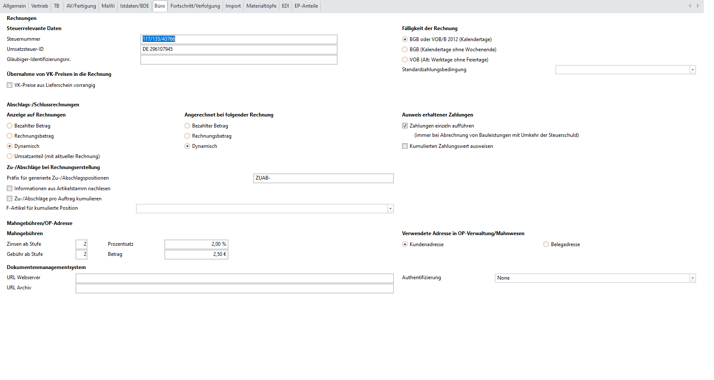Select BGB Kalendertage ohne Wochenende option

tap(405, 50)
